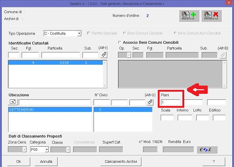Click the Interno input field
Viewport: 234px width, 167px height.
pos(185,118)
